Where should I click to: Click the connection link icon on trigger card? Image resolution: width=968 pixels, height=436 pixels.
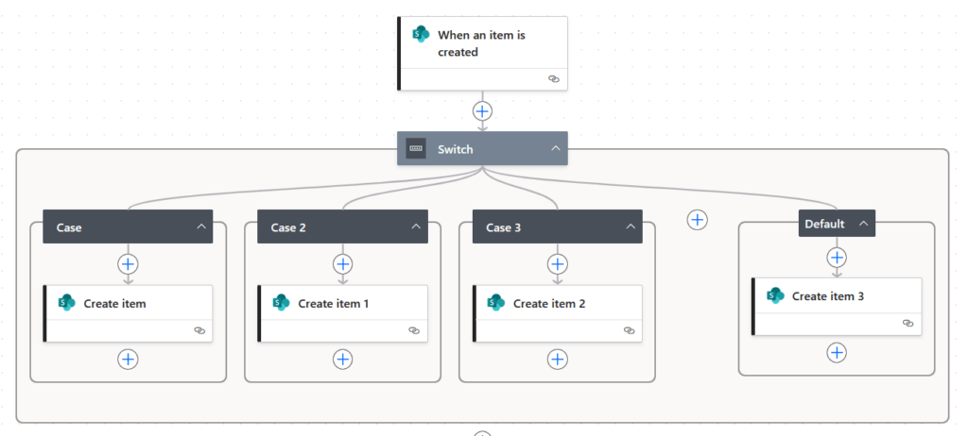click(554, 79)
